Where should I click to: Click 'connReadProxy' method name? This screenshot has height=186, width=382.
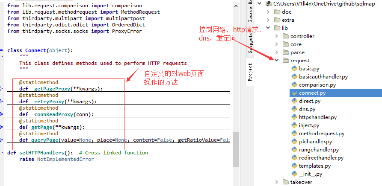tap(53, 114)
